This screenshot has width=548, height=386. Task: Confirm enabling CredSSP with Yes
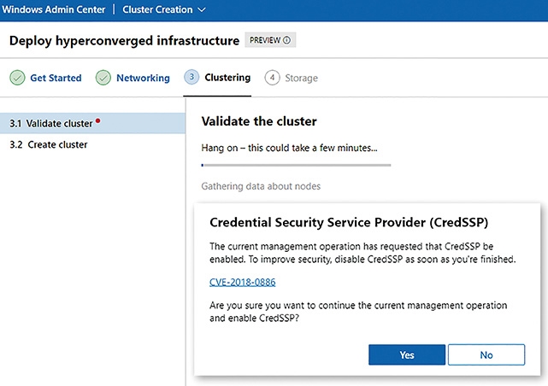point(407,354)
